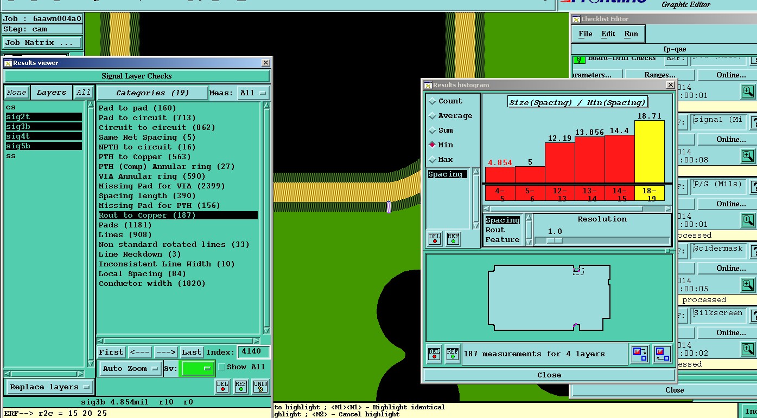Open Edit menu in Checklist Editor
This screenshot has width=757, height=418.
608,34
